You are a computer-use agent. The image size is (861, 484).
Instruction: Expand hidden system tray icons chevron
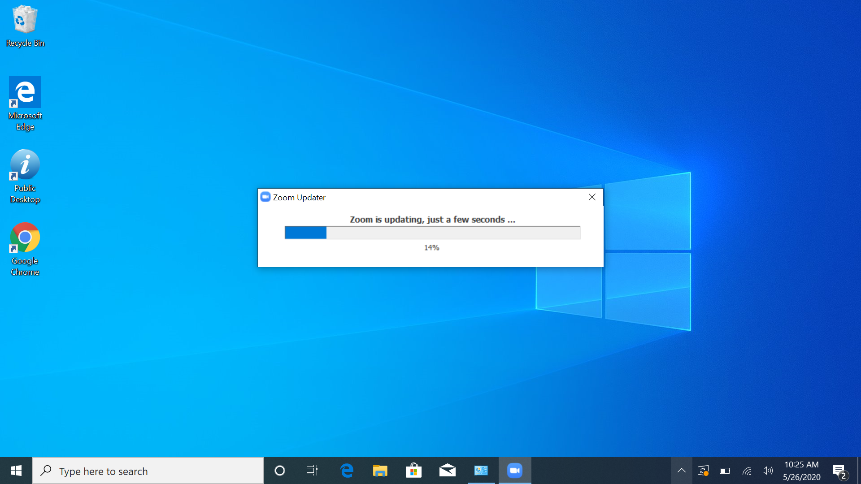(x=681, y=471)
